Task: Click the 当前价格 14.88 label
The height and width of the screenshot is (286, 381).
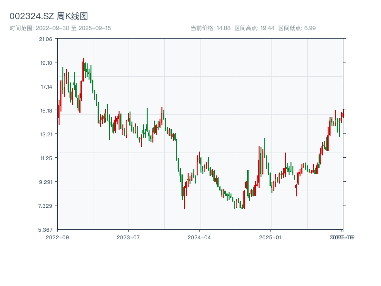Action: pos(211,28)
